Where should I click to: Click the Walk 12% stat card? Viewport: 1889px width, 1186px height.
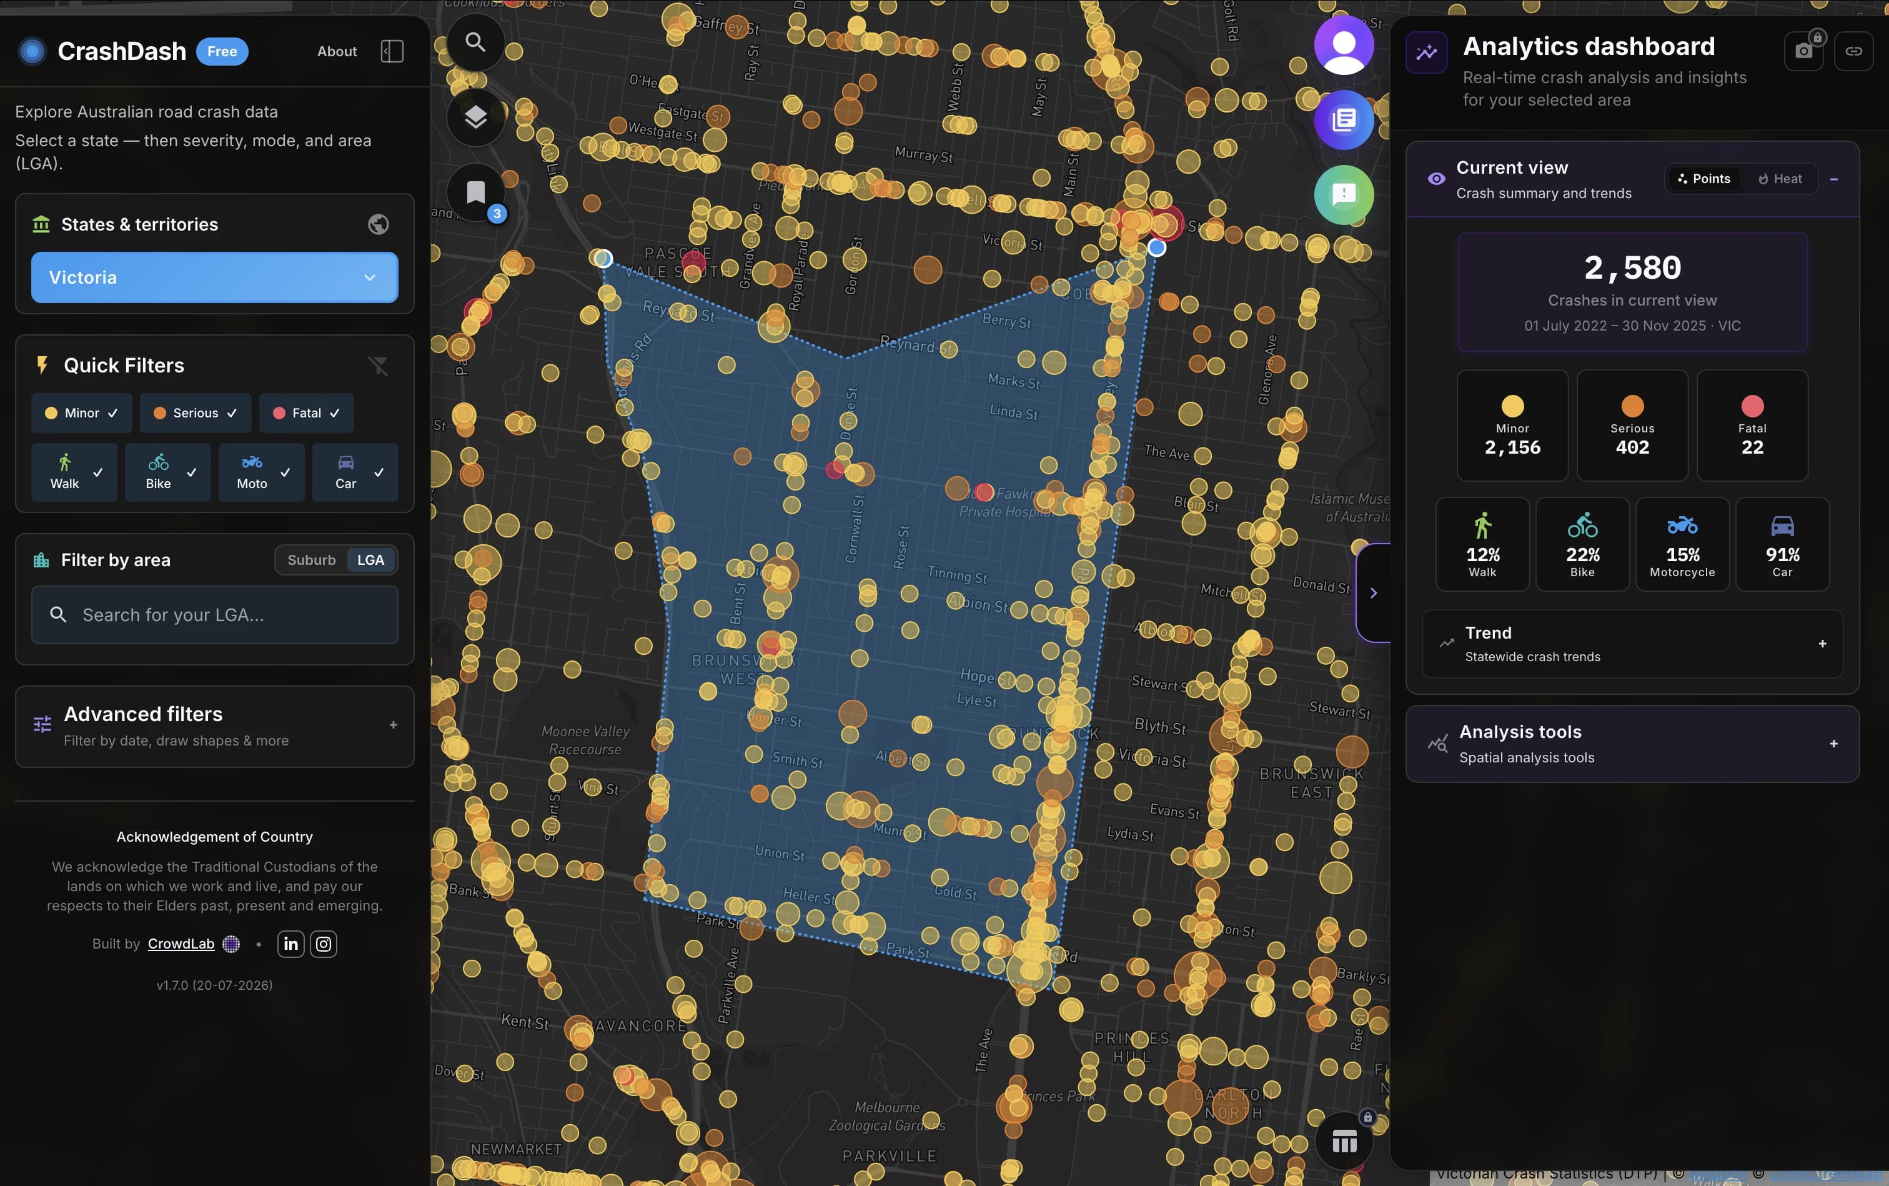(x=1483, y=544)
